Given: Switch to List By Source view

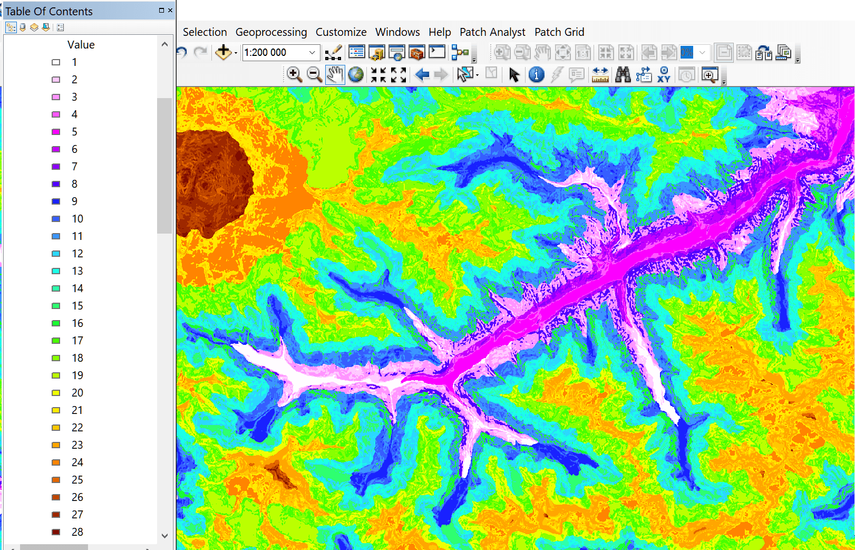Looking at the screenshot, I should tap(23, 27).
